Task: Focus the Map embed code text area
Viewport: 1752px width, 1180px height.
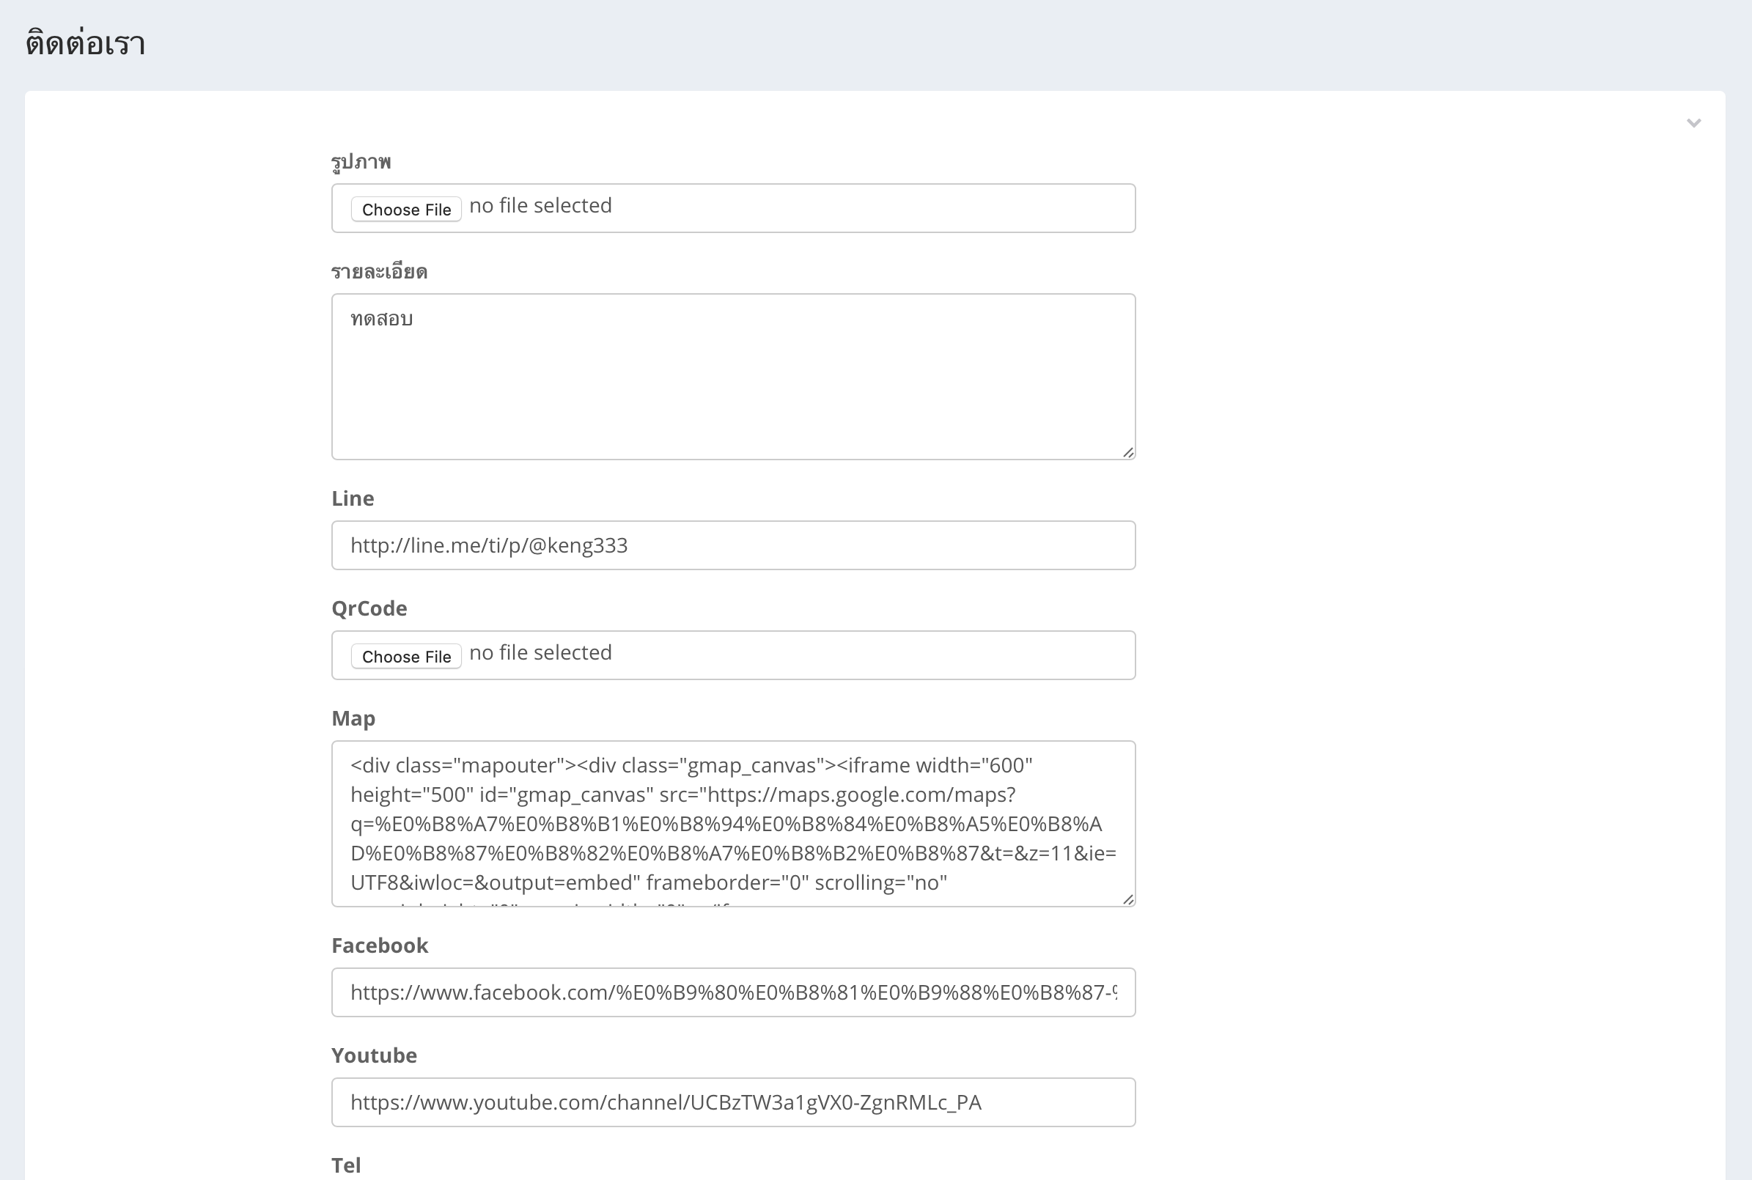Action: click(733, 823)
